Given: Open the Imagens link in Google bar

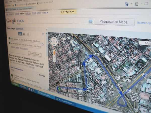Looking at the screenshot, I should click(x=12, y=14).
